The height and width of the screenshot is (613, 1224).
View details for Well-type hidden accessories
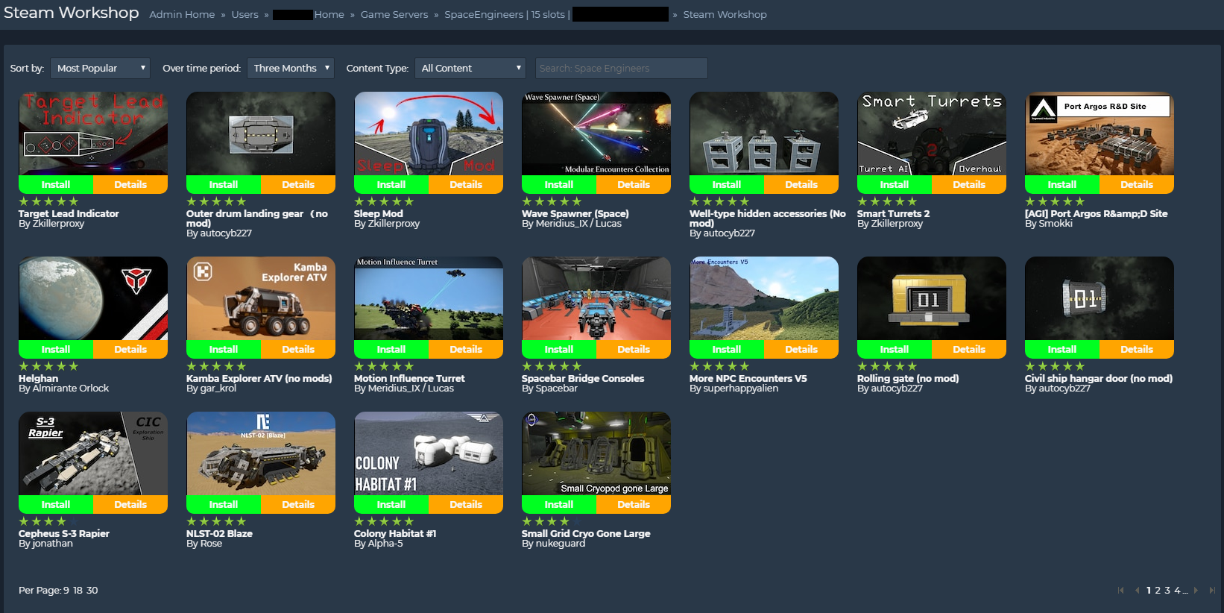[x=801, y=184]
